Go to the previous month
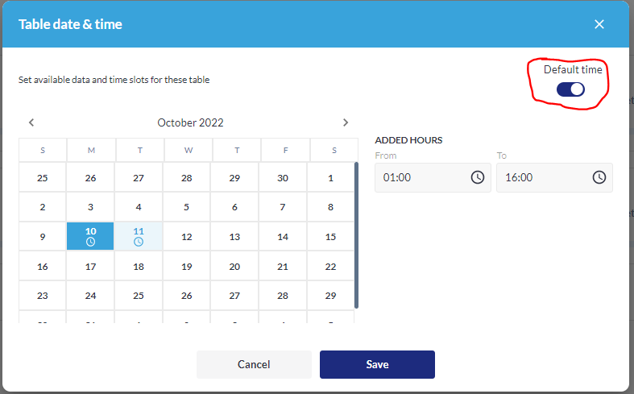This screenshot has height=394, width=634. 31,122
